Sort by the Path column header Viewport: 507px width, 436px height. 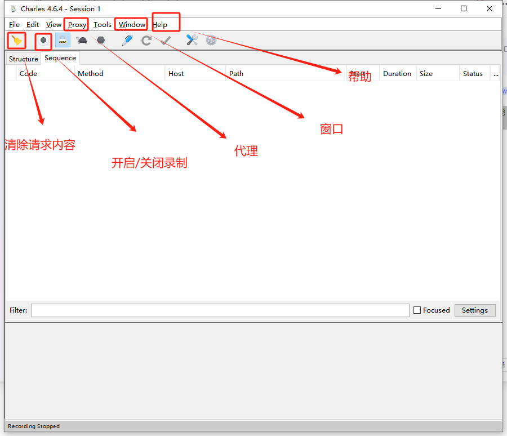pos(286,73)
